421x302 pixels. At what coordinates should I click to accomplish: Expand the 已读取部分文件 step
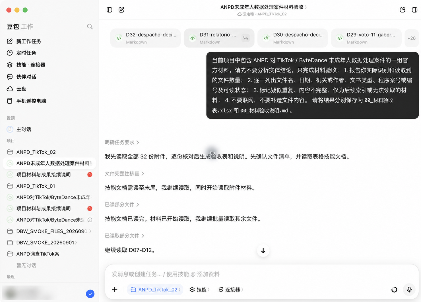pos(125,236)
